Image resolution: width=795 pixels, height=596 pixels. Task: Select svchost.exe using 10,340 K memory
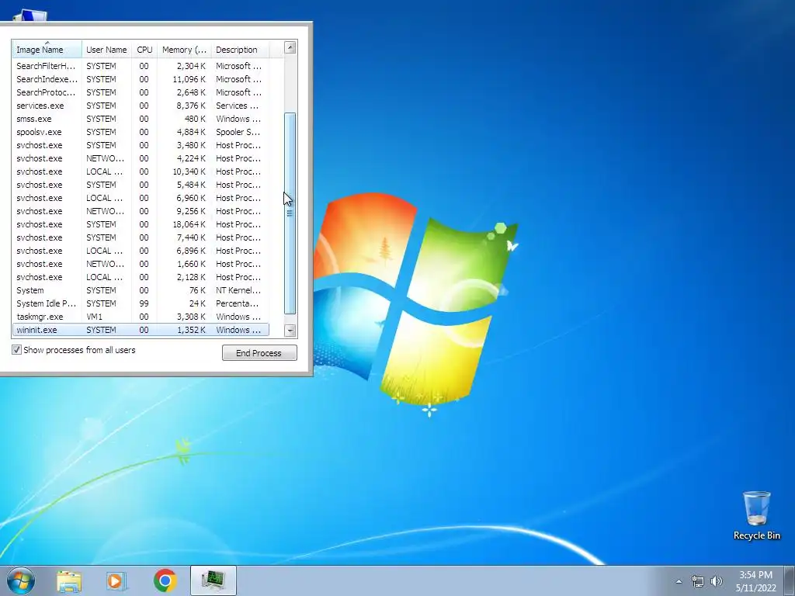tap(141, 172)
